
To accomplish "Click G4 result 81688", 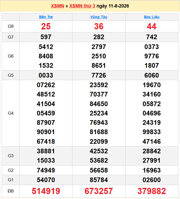I will tap(99, 132).
